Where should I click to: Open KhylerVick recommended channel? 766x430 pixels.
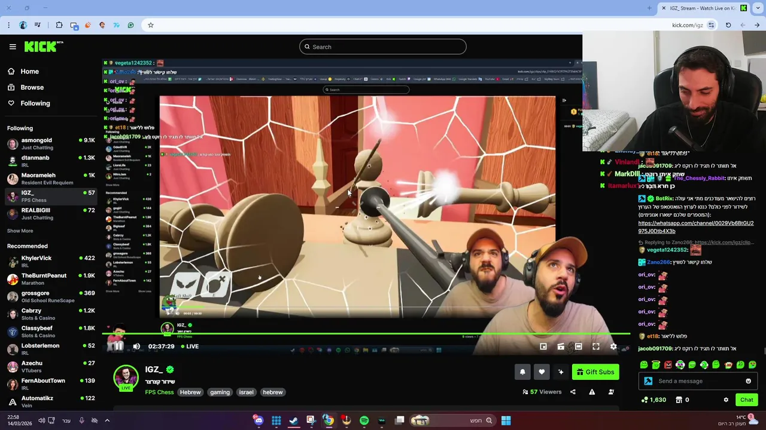tap(50, 261)
